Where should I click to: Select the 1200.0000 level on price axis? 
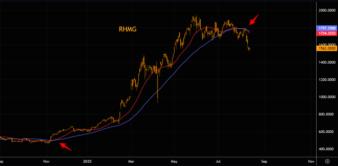[326, 80]
